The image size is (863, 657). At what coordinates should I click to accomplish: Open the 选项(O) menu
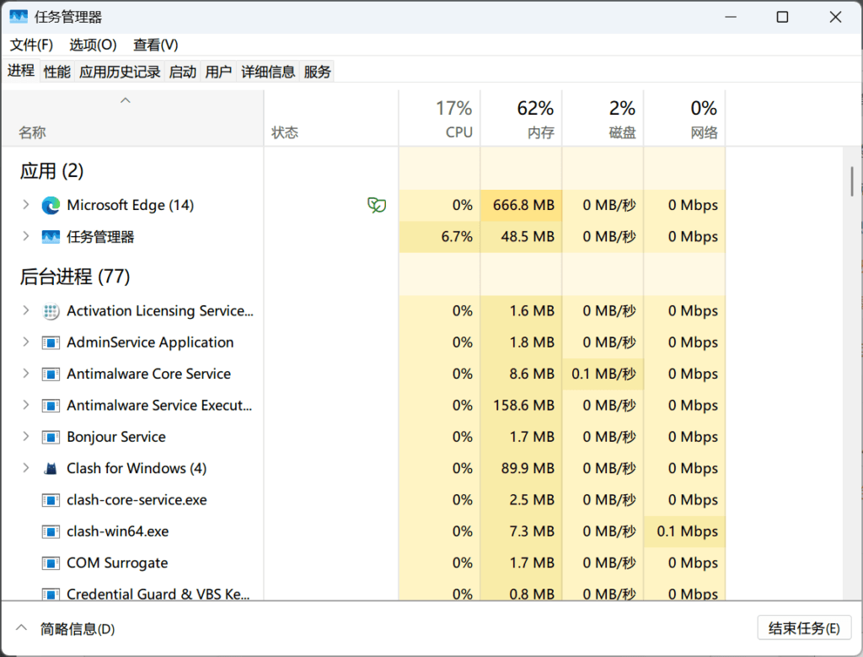tap(93, 45)
